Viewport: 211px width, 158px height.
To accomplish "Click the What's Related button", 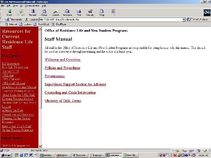I will [x=197, y=20].
